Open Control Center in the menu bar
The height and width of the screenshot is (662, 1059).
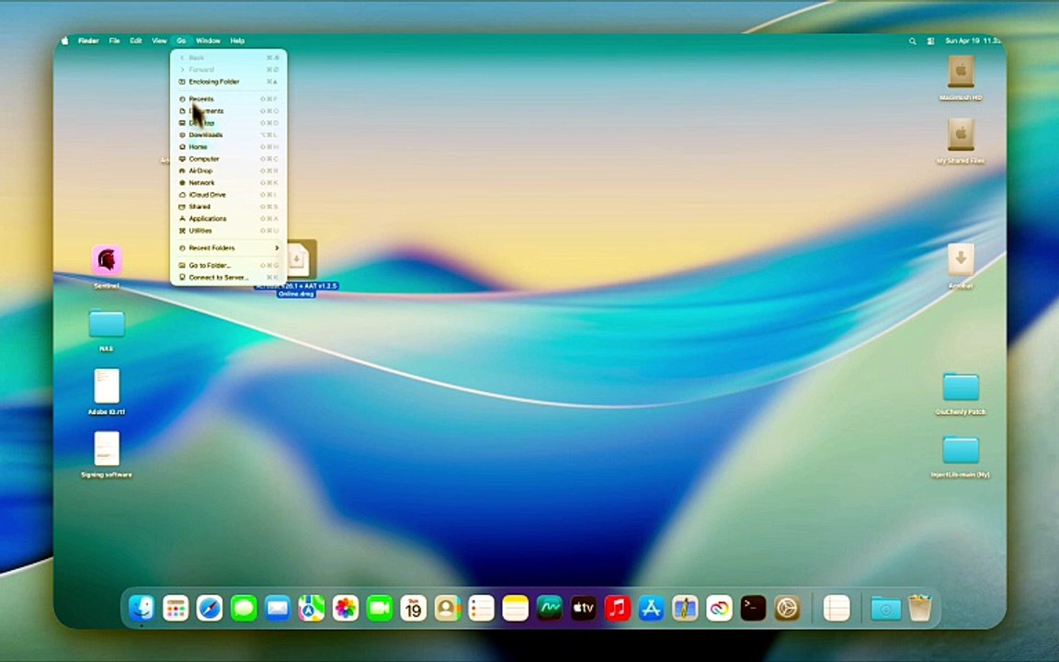pos(930,41)
